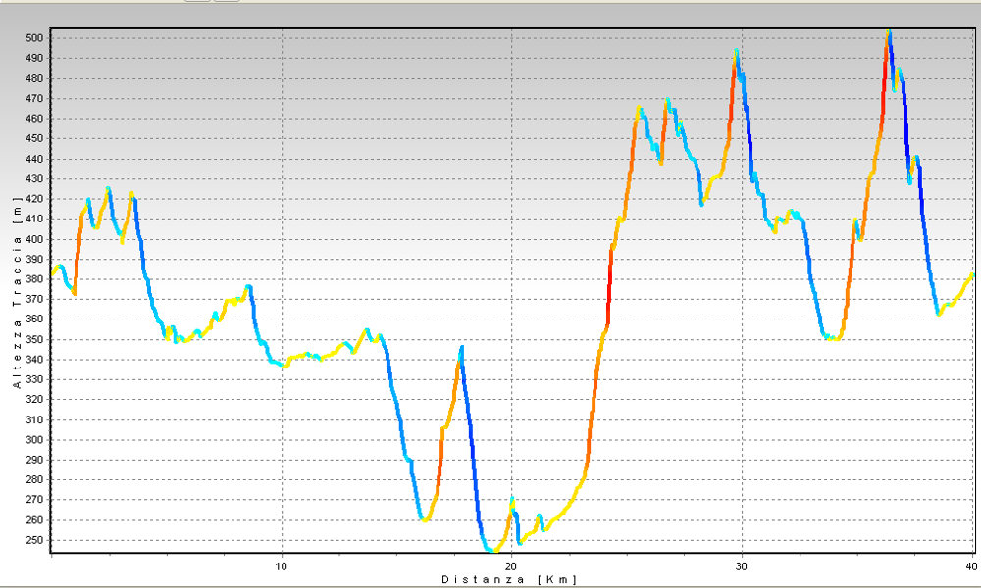Select the highest track peak near 36 km

click(890, 33)
